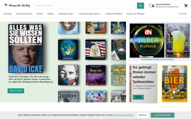The height and width of the screenshot is (119, 191).
Task: Open Bücher mit Mängeln
Action: [136, 14]
